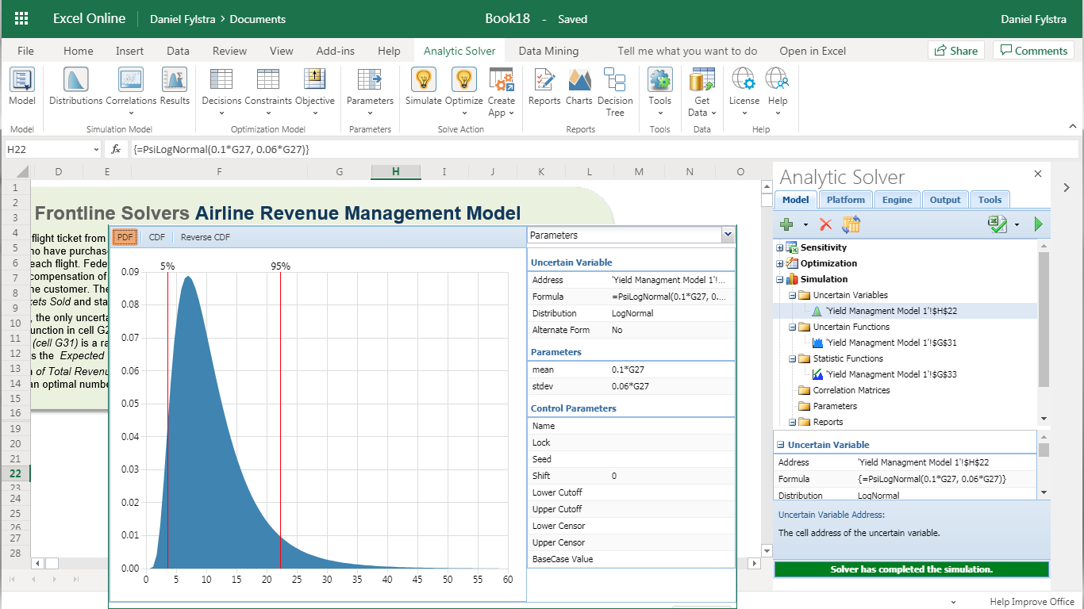Image resolution: width=1084 pixels, height=609 pixels.
Task: Expand the Sensitivity tree node
Action: tap(780, 247)
